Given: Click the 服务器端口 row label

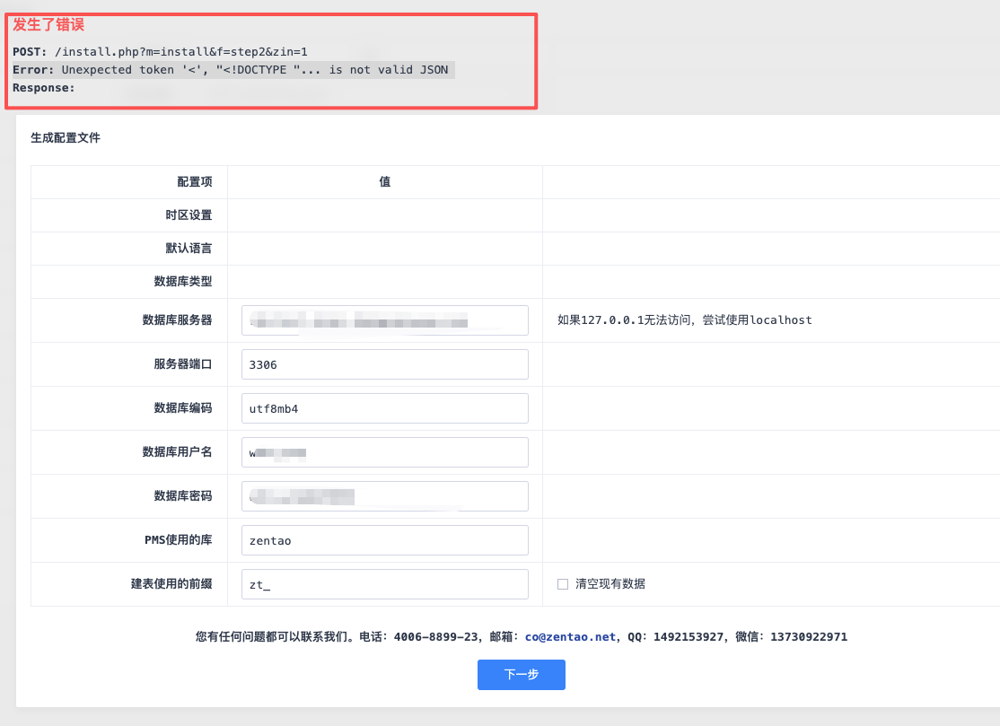Looking at the screenshot, I should (183, 364).
